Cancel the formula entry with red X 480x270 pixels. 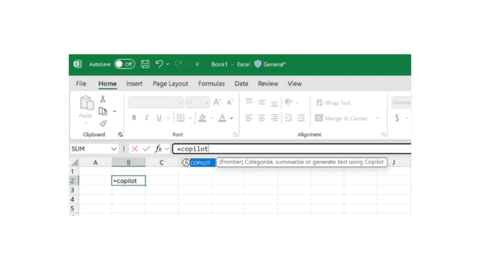click(x=135, y=149)
